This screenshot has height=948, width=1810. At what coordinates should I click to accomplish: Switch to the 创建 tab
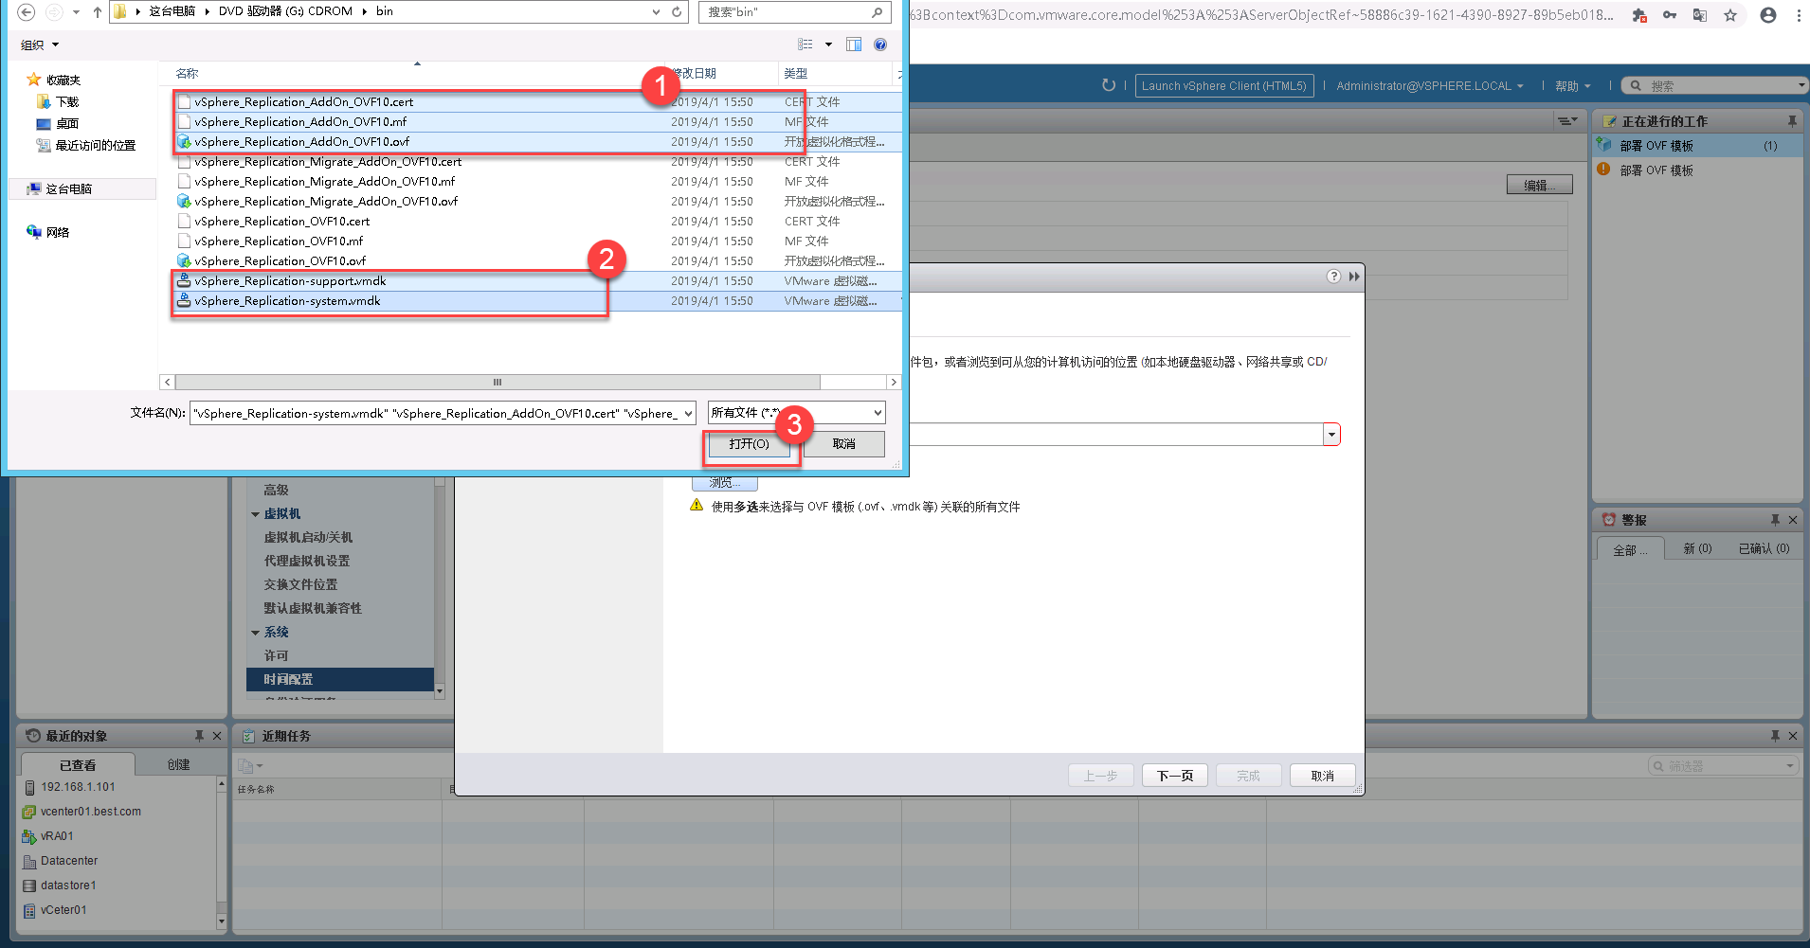(178, 764)
